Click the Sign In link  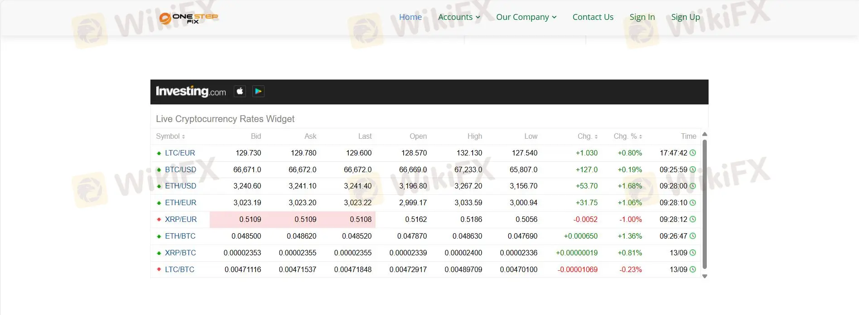coord(642,17)
